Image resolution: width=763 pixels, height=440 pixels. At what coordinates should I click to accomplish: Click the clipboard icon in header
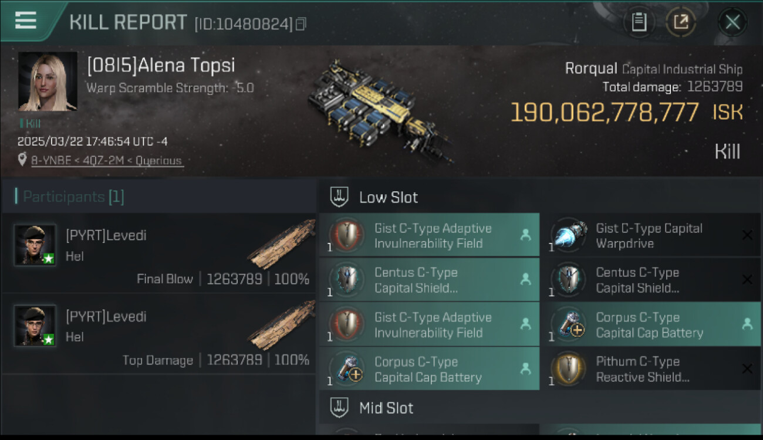tap(639, 22)
